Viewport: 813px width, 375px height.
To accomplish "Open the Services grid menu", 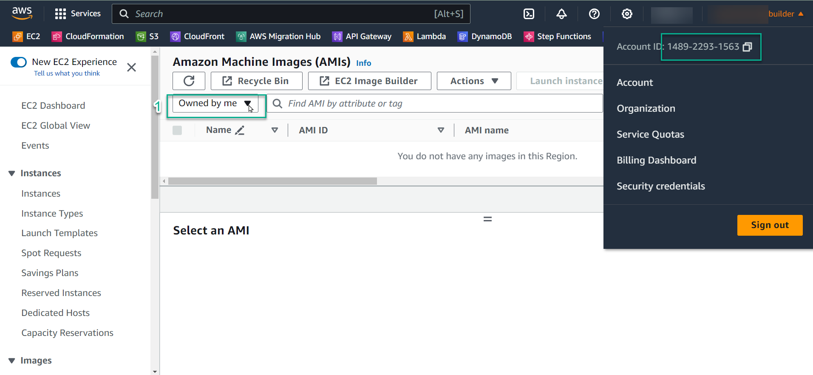I will 78,14.
